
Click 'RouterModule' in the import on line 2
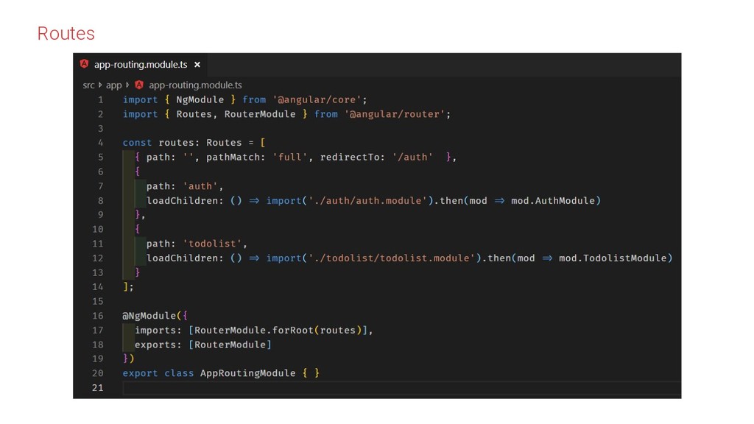(260, 114)
